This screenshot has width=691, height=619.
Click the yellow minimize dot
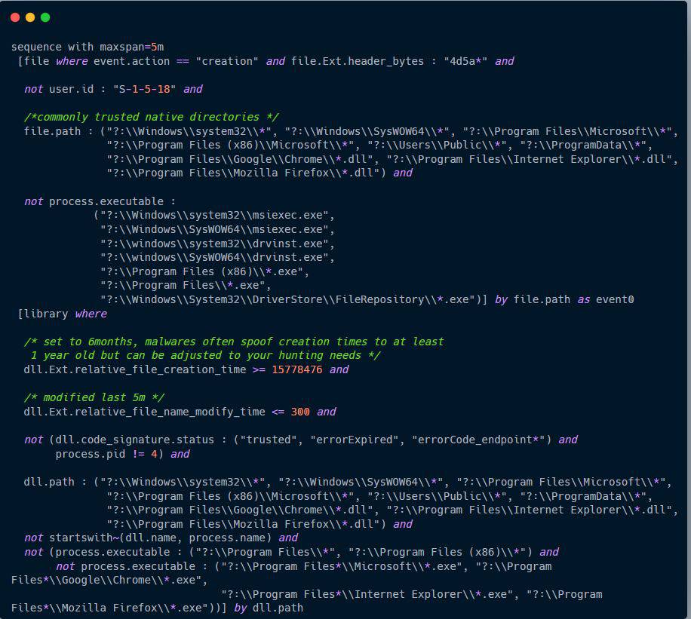click(30, 17)
